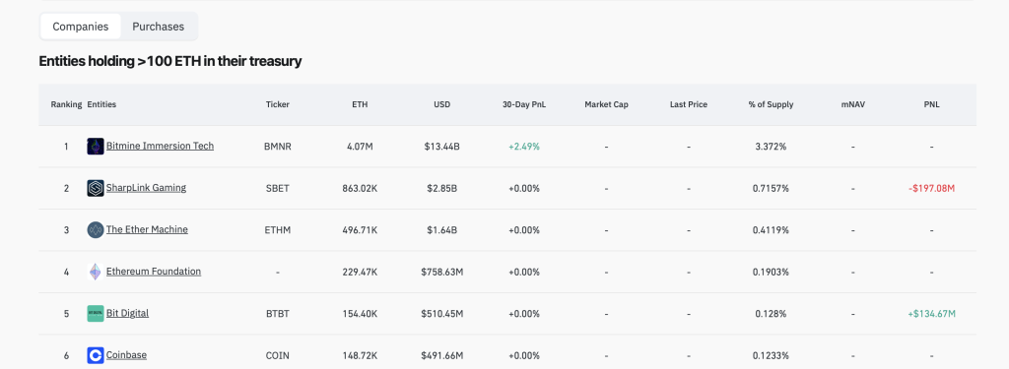Sort by the mNAV column header
The height and width of the screenshot is (369, 1009).
853,104
